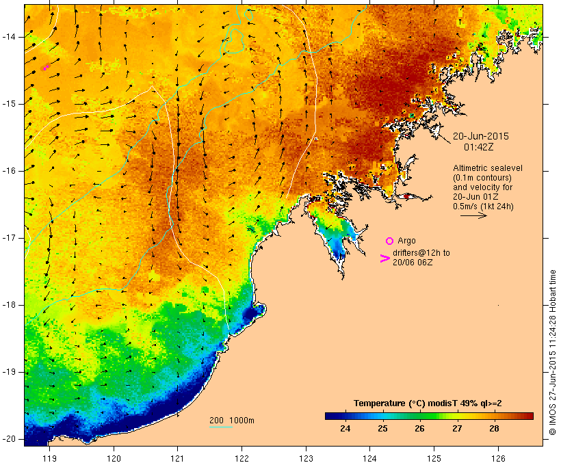Click the magenta drifter marker on map
Screen dimensions: 561x465
(46, 67)
